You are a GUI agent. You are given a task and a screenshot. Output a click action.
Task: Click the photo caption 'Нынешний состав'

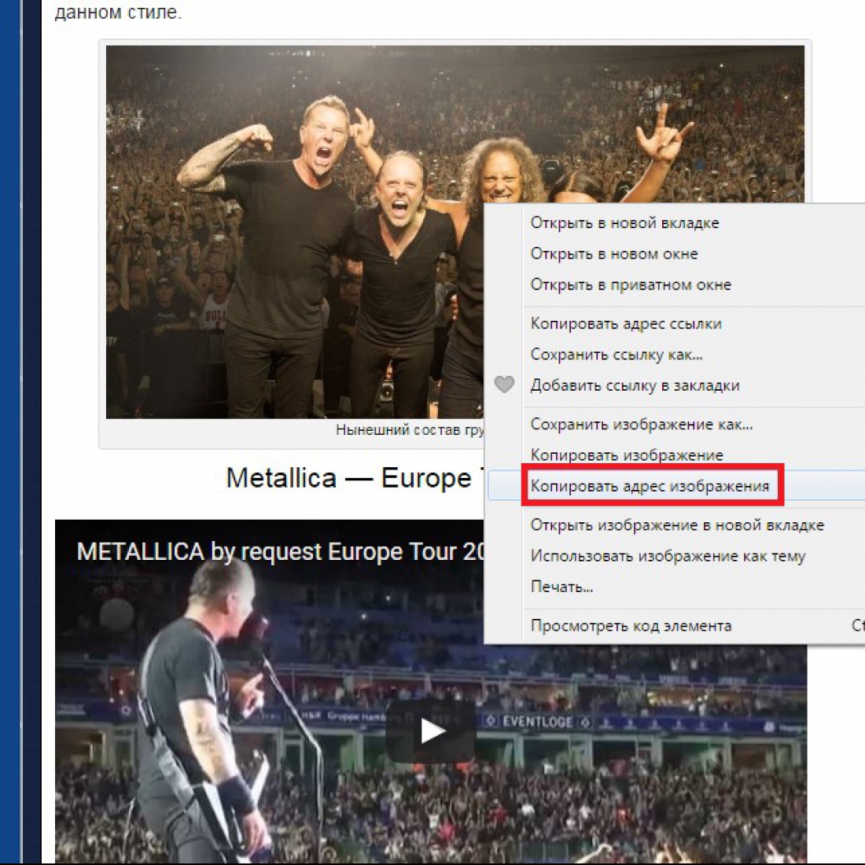click(x=409, y=430)
